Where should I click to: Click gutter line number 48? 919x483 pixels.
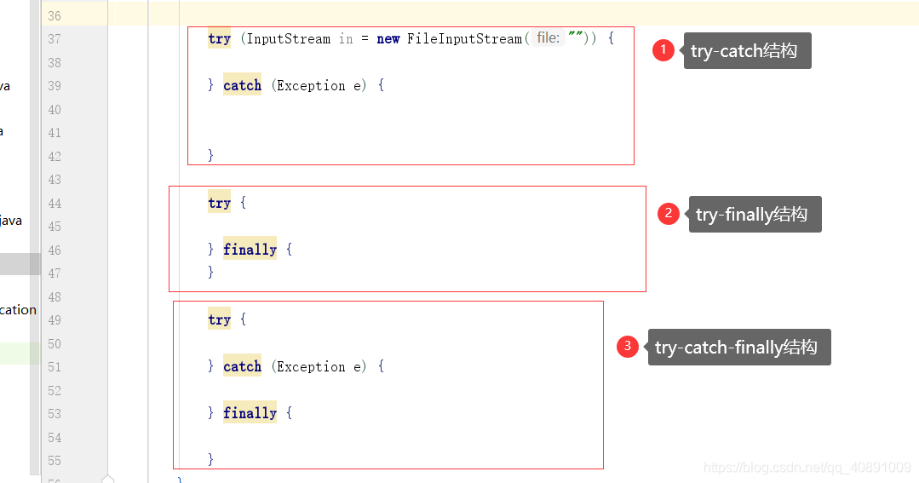click(55, 297)
